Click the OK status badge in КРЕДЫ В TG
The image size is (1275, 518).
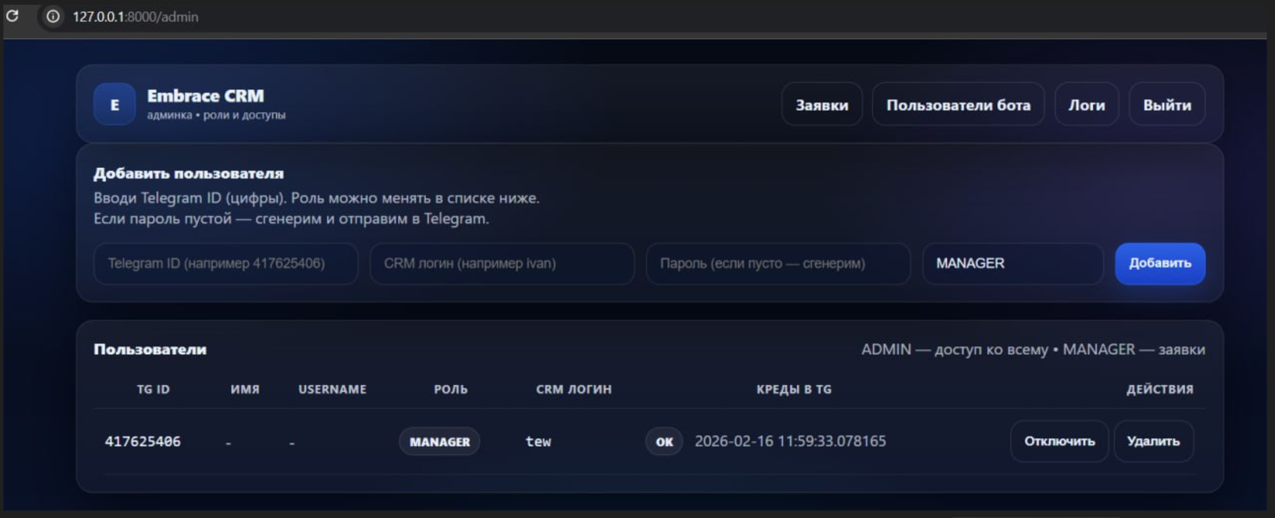coord(664,442)
